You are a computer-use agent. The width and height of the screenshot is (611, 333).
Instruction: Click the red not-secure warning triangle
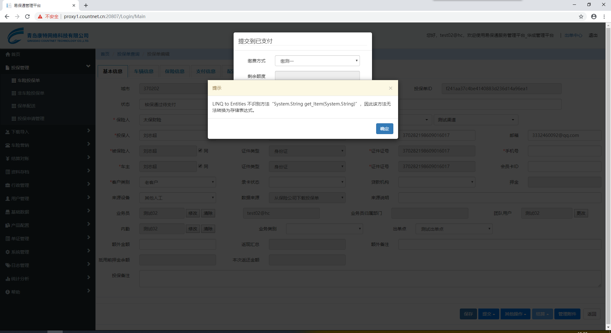40,17
